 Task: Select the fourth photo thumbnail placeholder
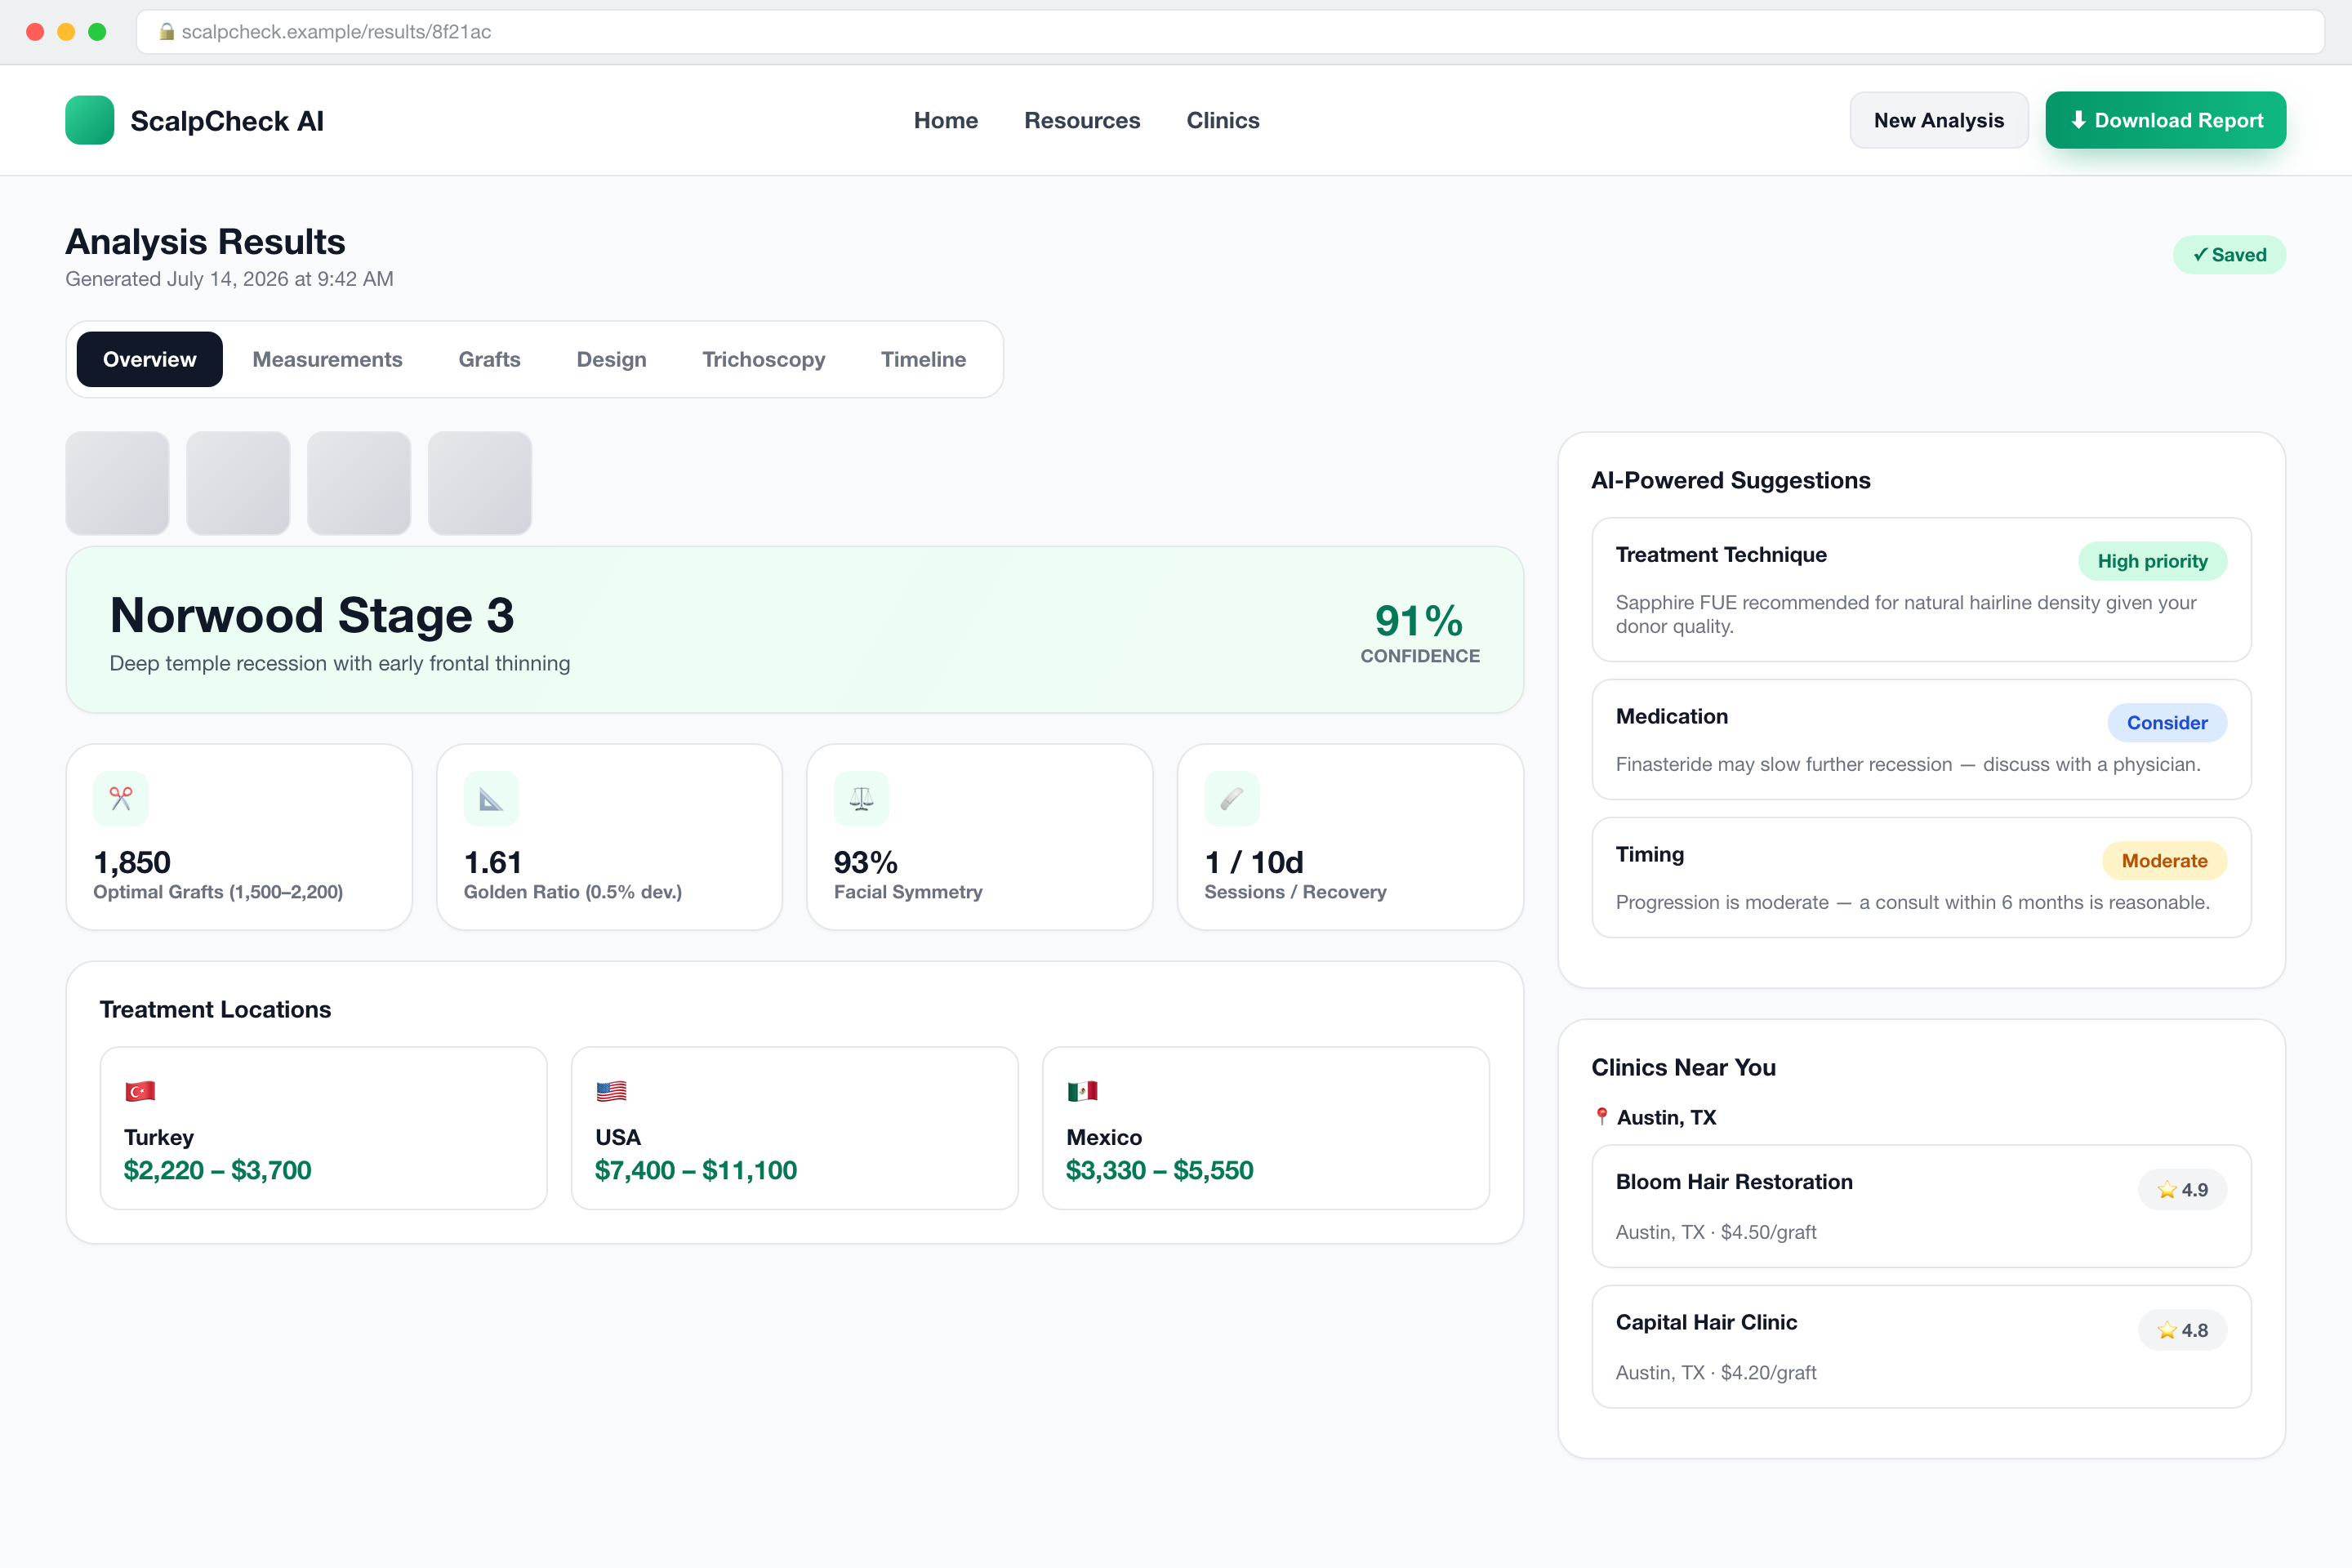(x=480, y=483)
